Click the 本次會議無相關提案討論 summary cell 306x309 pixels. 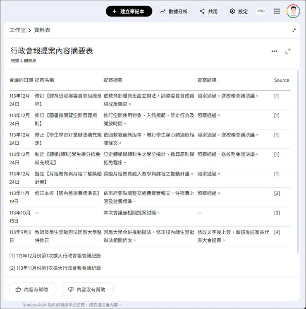(x=131, y=213)
